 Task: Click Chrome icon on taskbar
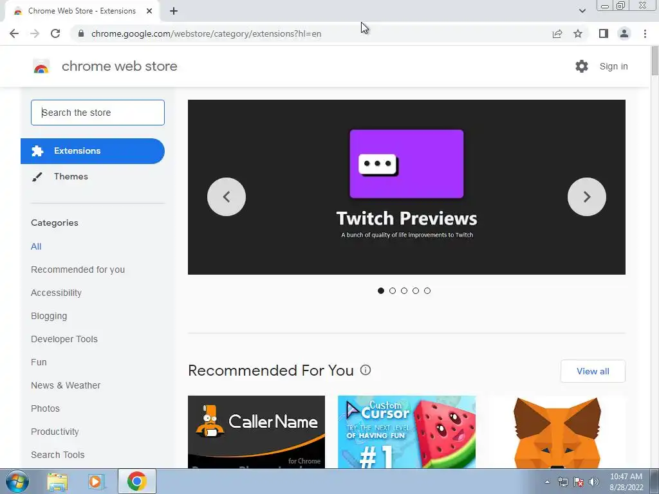[x=137, y=481]
